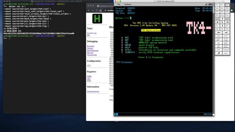This screenshot has width=235, height=132.
Task: Click the highlighted TSO Applications heading
Action: coord(151,30)
